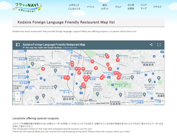Open the アクセス menu item
The width and height of the screenshot is (177, 139).
(x=157, y=7)
